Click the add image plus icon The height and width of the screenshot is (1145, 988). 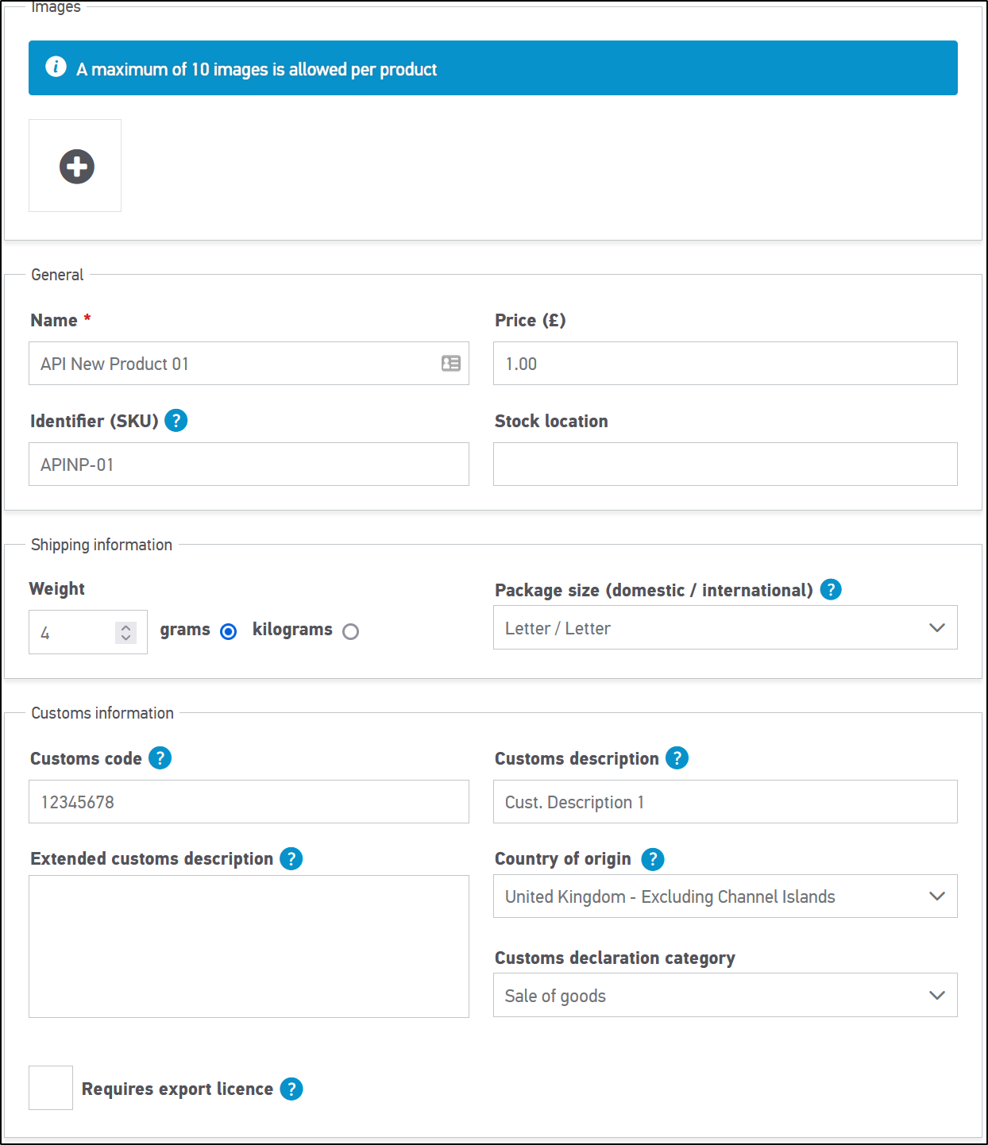pyautogui.click(x=76, y=167)
